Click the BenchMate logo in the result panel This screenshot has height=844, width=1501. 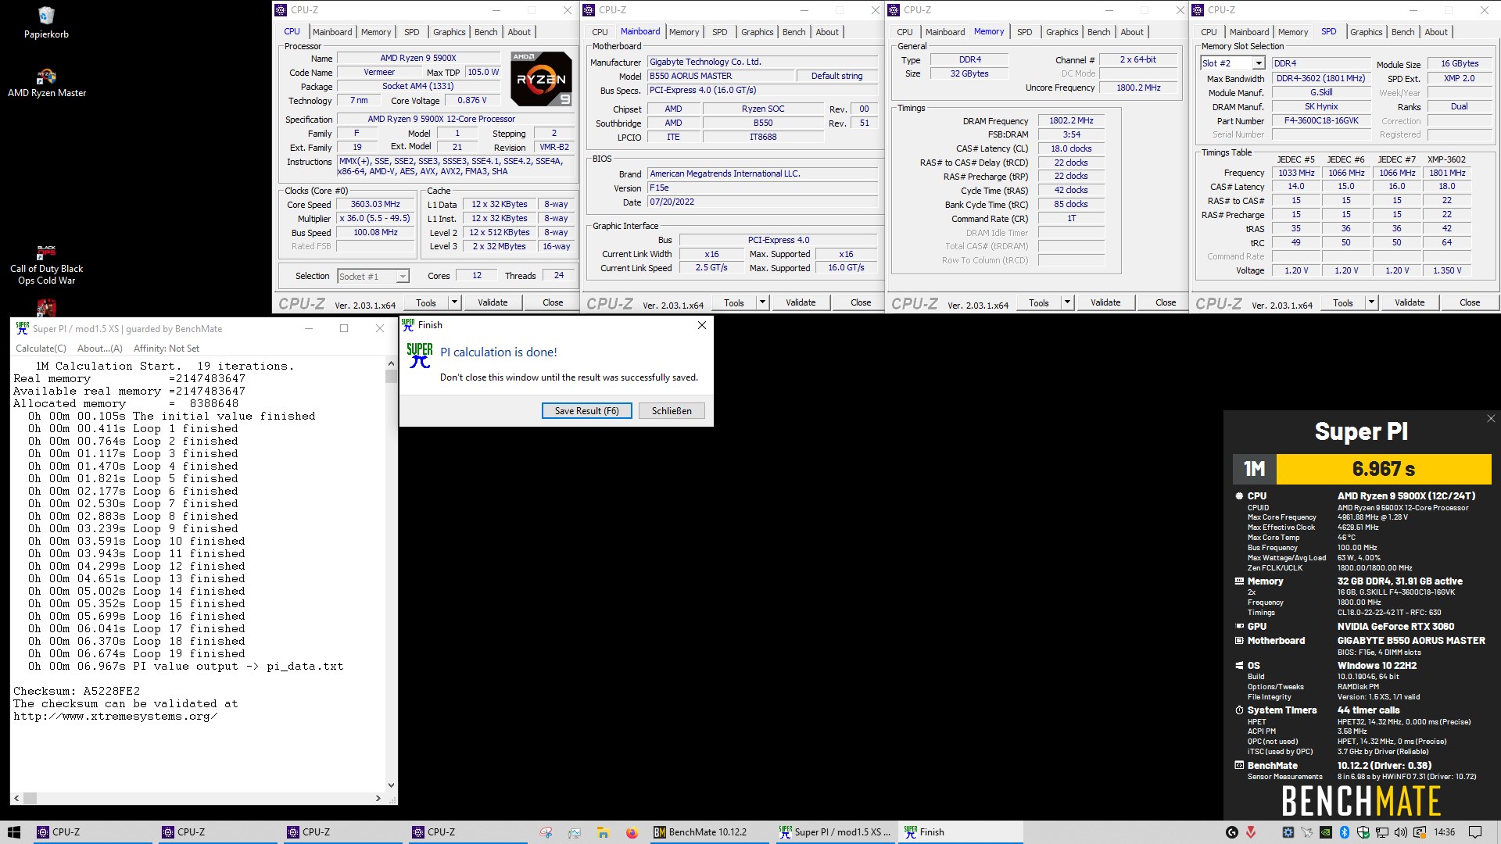pos(1360,801)
